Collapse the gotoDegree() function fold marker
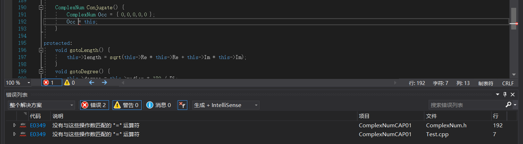Image resolution: width=523 pixels, height=144 pixels. click(x=41, y=71)
